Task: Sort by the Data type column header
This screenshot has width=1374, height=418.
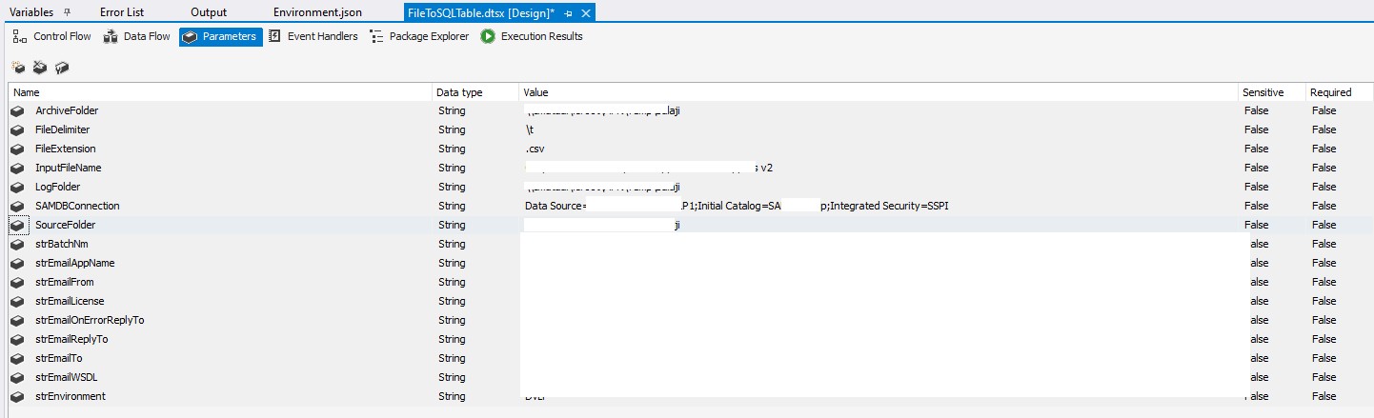Action: coord(476,92)
